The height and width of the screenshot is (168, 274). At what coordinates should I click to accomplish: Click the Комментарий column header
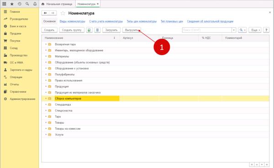click(x=246, y=38)
